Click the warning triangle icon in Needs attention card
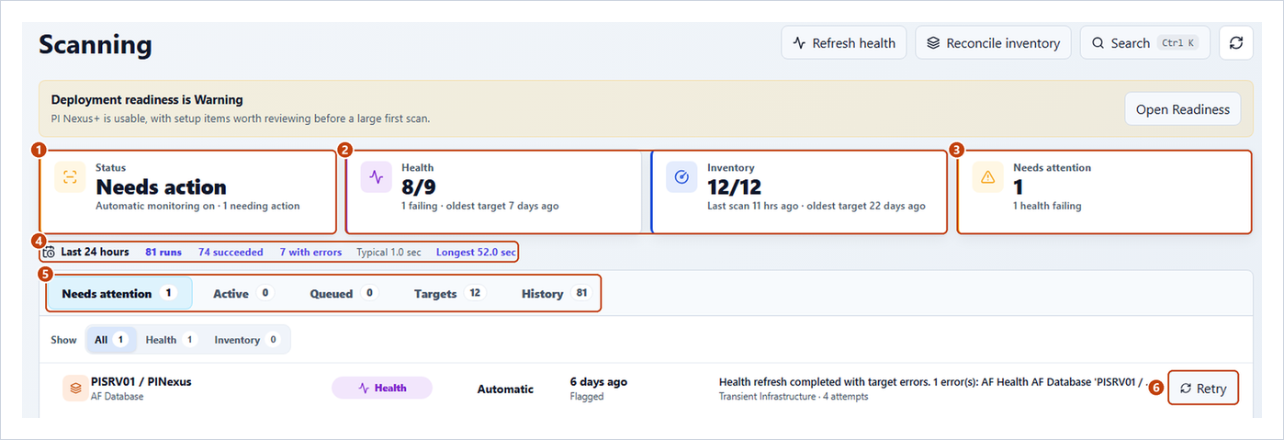Image resolution: width=1284 pixels, height=440 pixels. 988,177
